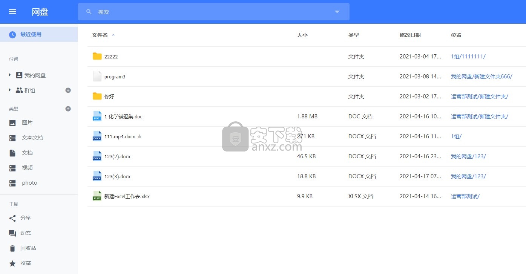The image size is (526, 274).
Task: Open 收藏 favorites
Action: tap(26, 263)
